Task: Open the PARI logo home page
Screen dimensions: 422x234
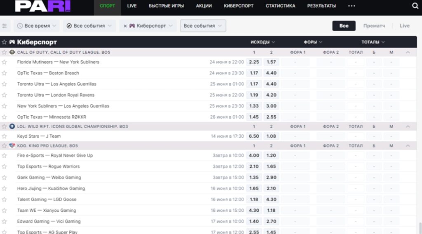Action: pyautogui.click(x=43, y=6)
